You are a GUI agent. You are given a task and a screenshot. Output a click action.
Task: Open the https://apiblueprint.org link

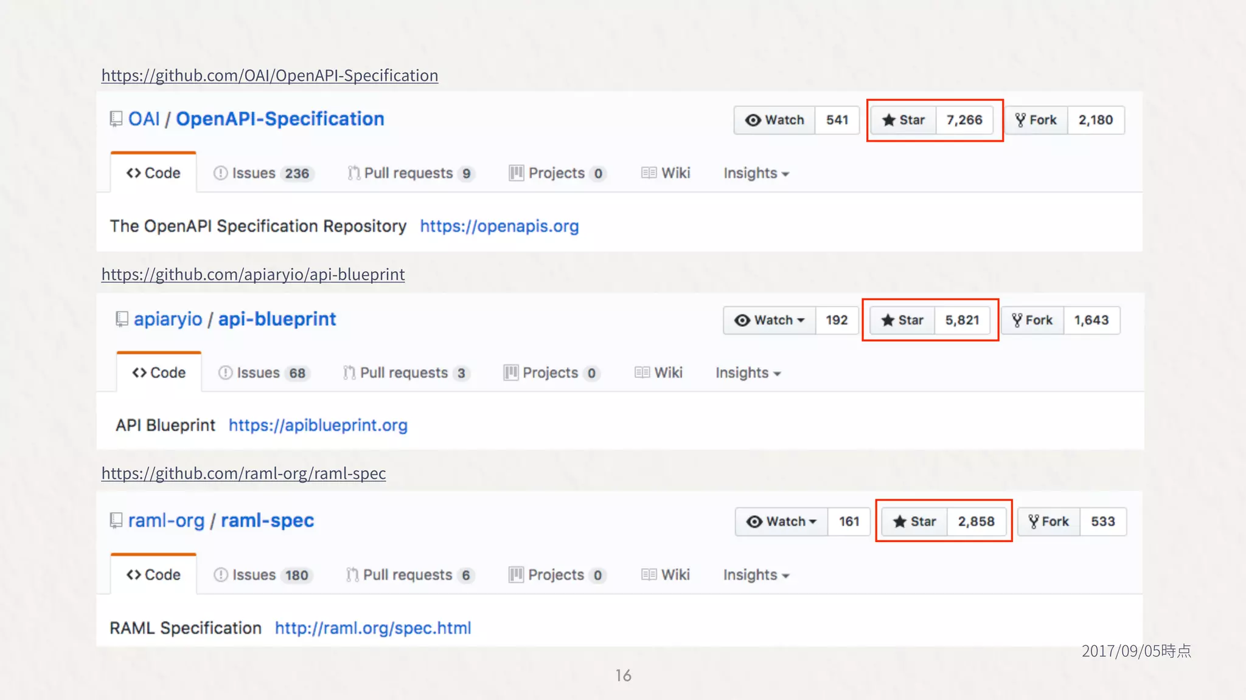pos(318,425)
